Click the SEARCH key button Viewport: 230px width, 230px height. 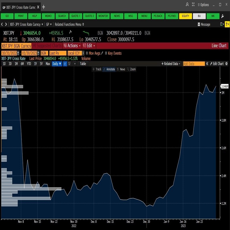click(x=62, y=16)
